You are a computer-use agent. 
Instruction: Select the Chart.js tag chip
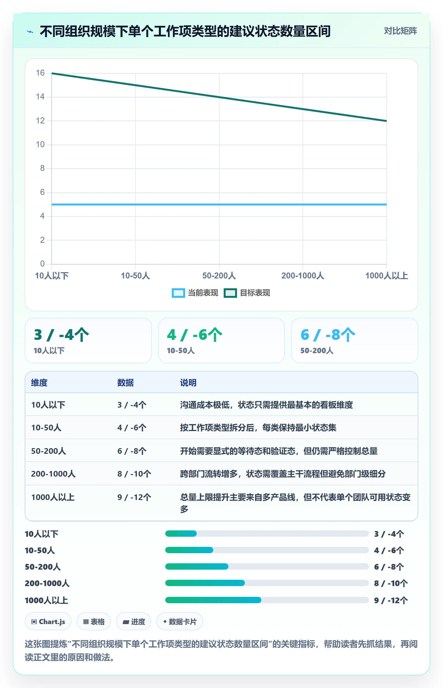(x=48, y=622)
